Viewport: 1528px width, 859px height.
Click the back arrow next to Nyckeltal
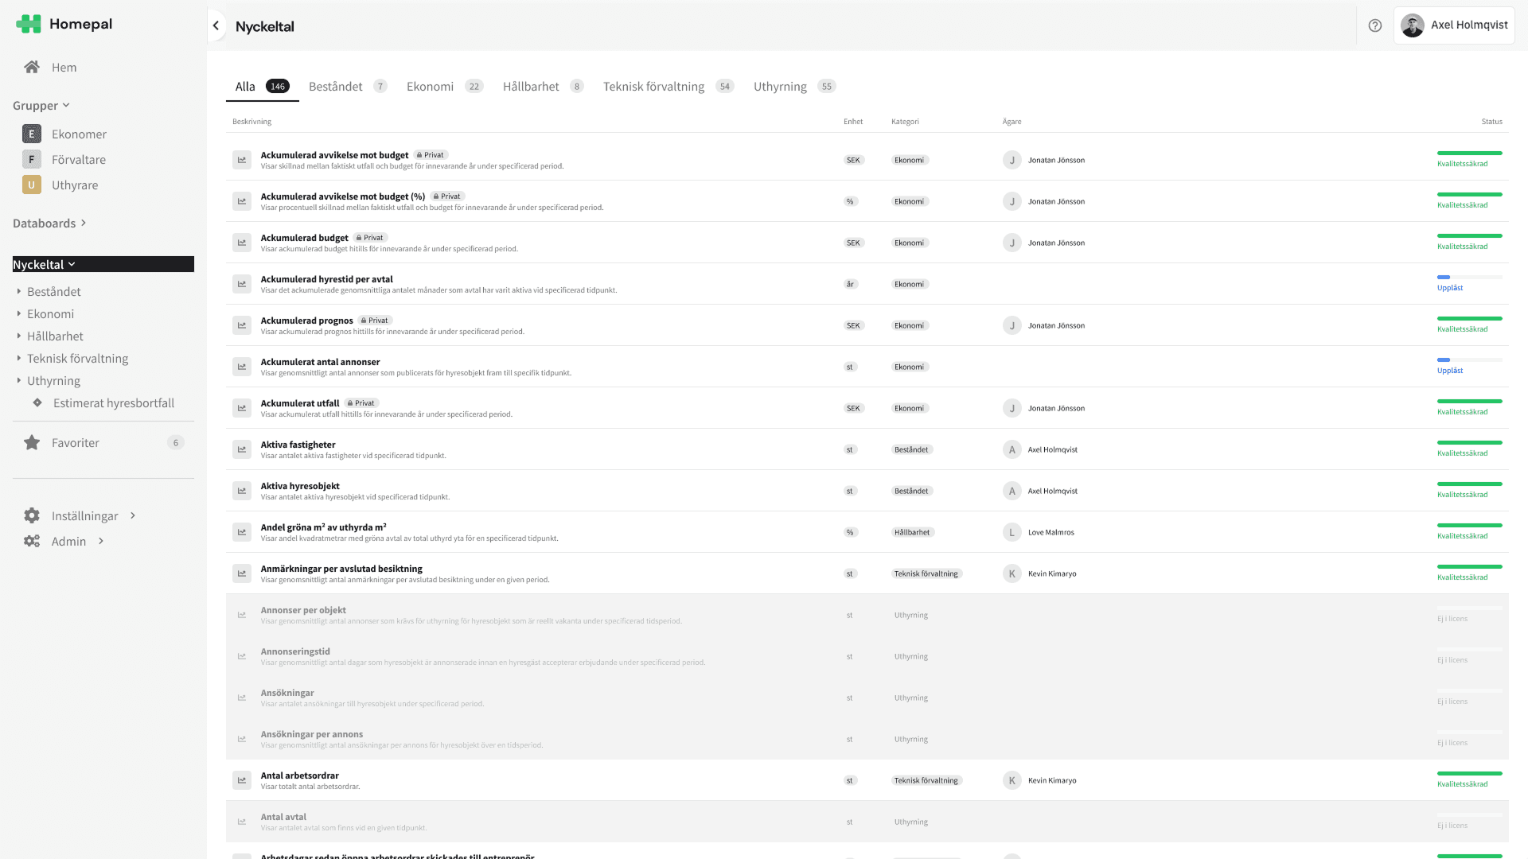(216, 25)
